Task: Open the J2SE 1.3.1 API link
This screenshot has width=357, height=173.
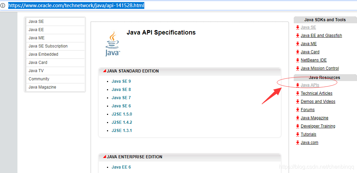Action: coord(122,130)
